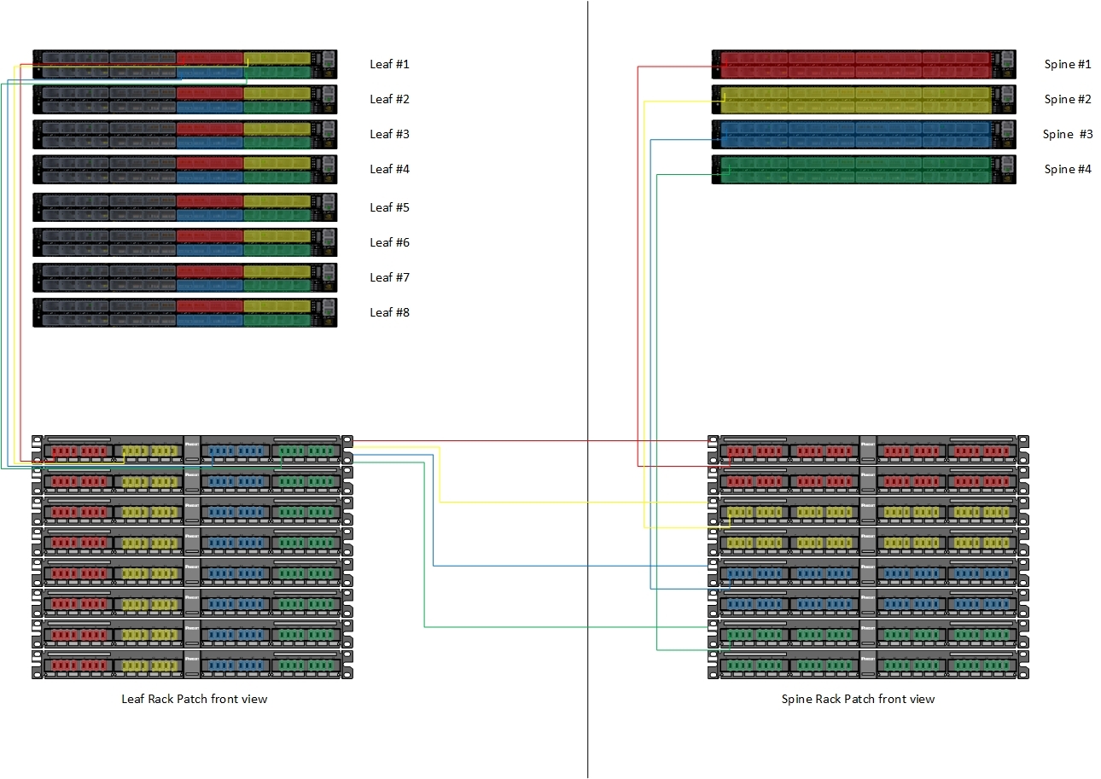Viewport: 1101px width, 779px height.
Task: Click the top red spine rack patch panel
Action: pyautogui.click(x=868, y=450)
